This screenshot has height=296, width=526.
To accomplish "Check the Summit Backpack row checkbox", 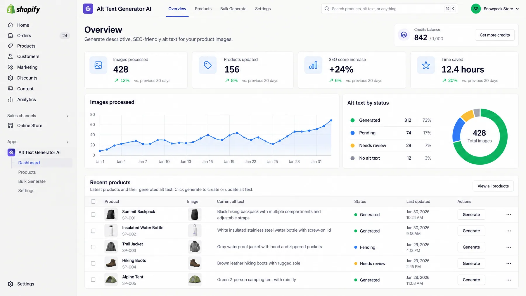I will (x=93, y=215).
